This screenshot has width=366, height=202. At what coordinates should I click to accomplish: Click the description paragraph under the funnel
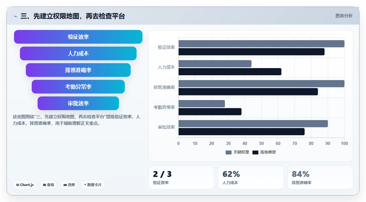click(x=76, y=120)
